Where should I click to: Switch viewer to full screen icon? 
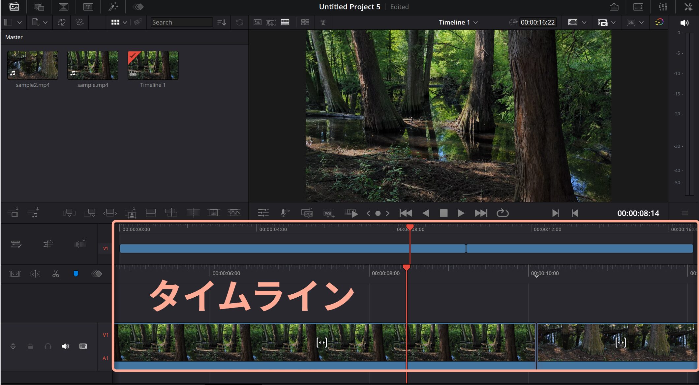[638, 7]
